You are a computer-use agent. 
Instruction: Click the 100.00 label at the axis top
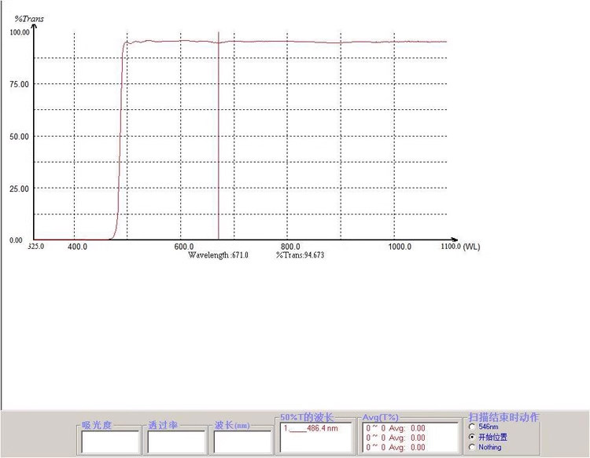click(x=19, y=32)
